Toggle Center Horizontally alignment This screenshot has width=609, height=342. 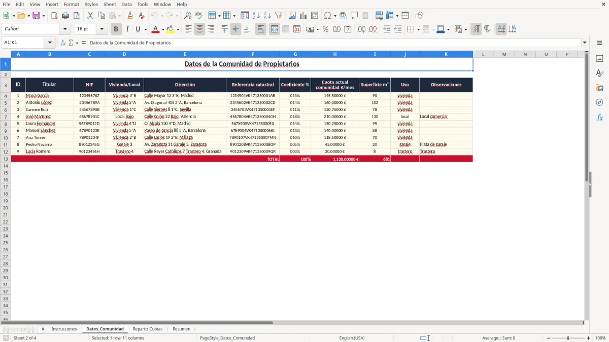point(199,29)
